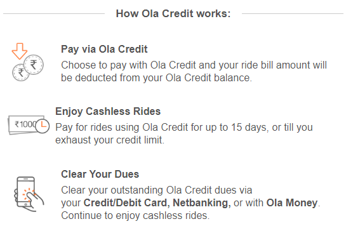The height and width of the screenshot is (245, 346).
Task: Click the larger rupee coin
Action: click(x=34, y=65)
